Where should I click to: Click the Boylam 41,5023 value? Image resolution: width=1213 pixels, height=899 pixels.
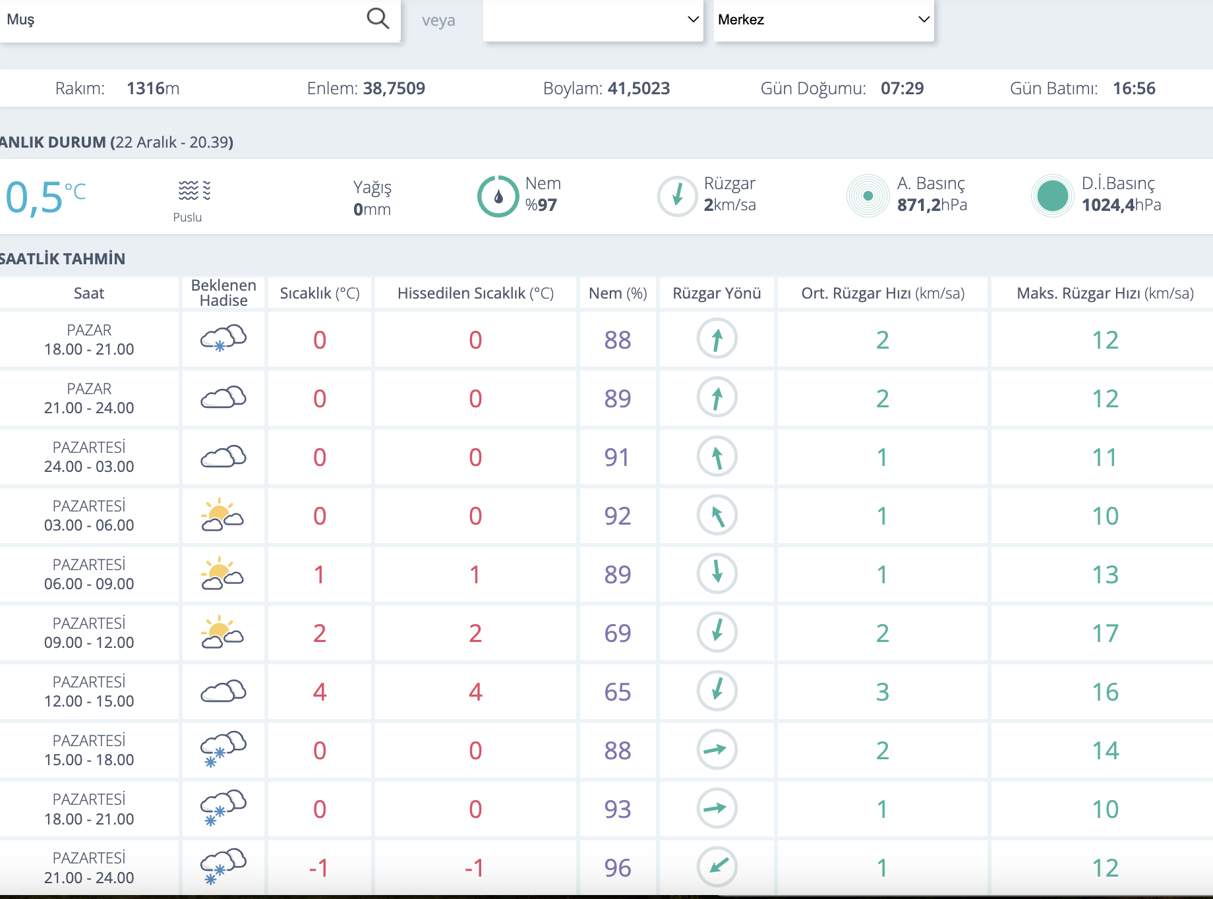click(x=639, y=88)
